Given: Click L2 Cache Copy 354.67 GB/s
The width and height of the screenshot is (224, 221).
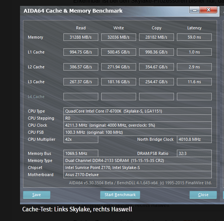Looking at the screenshot, I should coord(157,67).
